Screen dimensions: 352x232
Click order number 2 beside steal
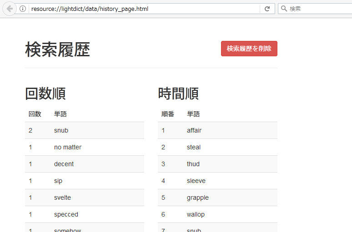click(163, 147)
